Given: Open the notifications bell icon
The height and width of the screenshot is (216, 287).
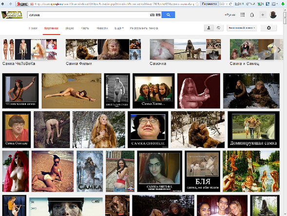Looking at the screenshot, I should 252,15.
